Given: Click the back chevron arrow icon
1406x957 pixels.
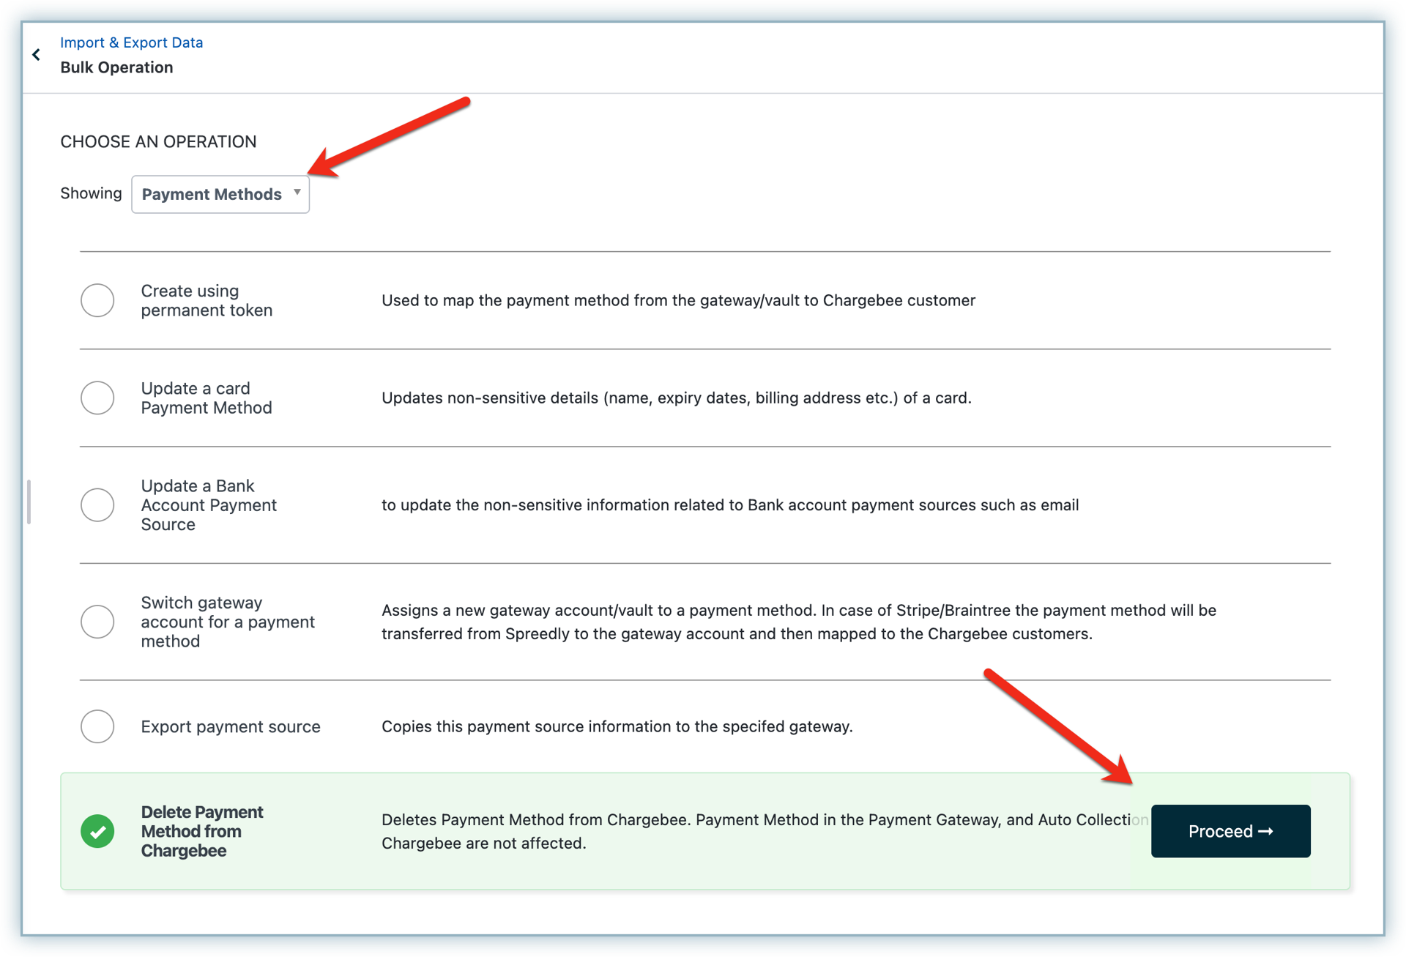Looking at the screenshot, I should pos(36,55).
